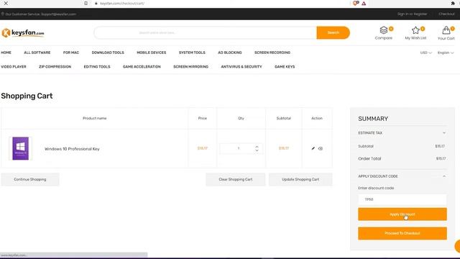Open Game Acceleration category
460x259 pixels.
(142, 67)
